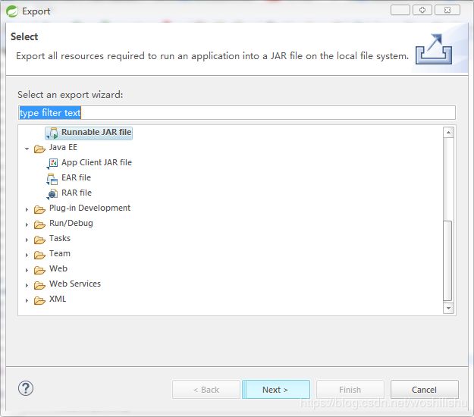Expand the Team category
This screenshot has height=417, width=474.
point(27,255)
